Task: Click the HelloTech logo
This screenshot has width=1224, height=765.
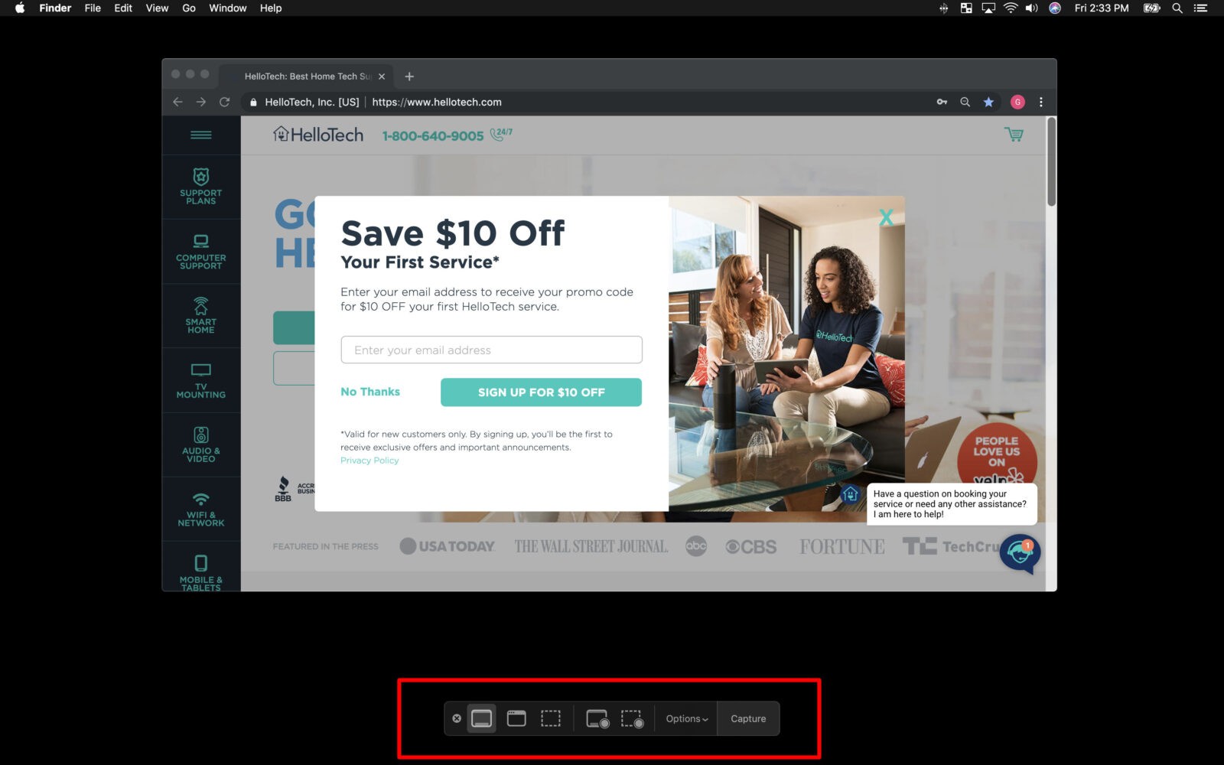Action: tap(318, 135)
